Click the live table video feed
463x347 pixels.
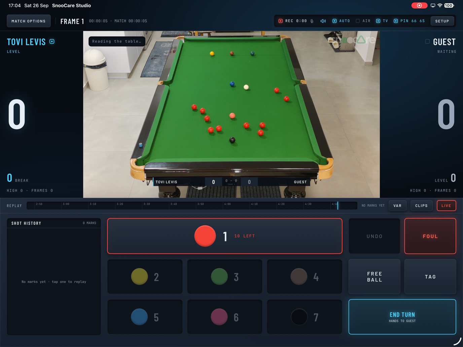coord(231,114)
